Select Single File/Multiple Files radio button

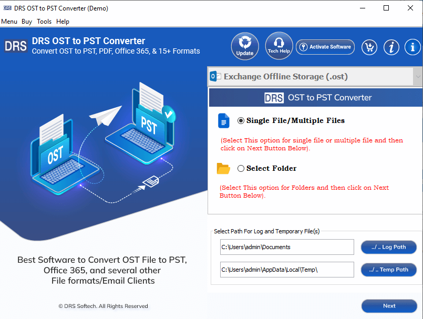(241, 121)
